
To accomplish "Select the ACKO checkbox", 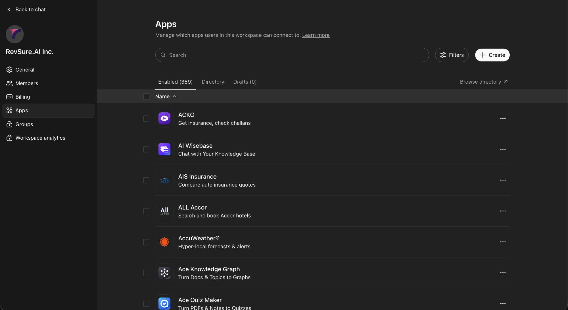I will click(x=146, y=119).
